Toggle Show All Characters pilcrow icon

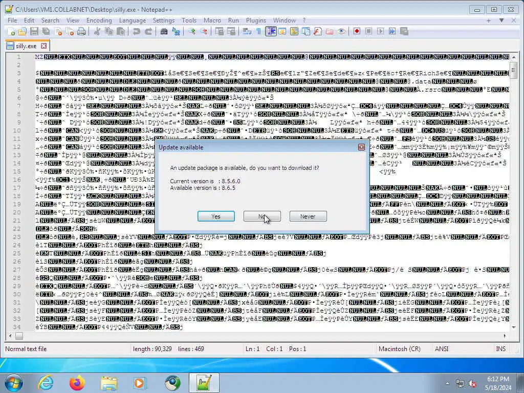[x=258, y=31]
